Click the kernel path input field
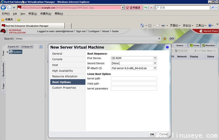The image size is (219, 140). (x=134, y=78)
